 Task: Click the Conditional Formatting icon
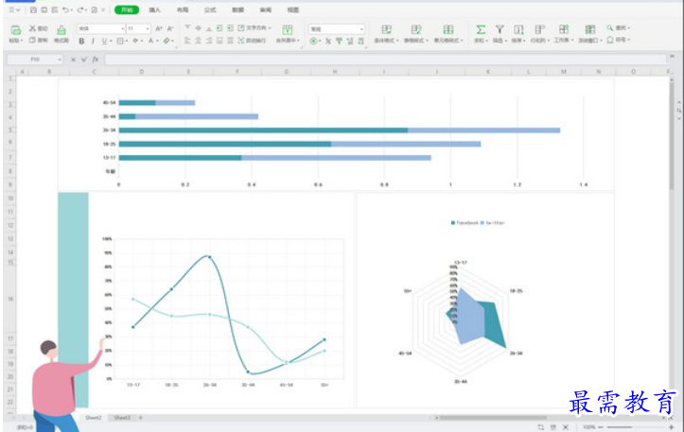(387, 29)
